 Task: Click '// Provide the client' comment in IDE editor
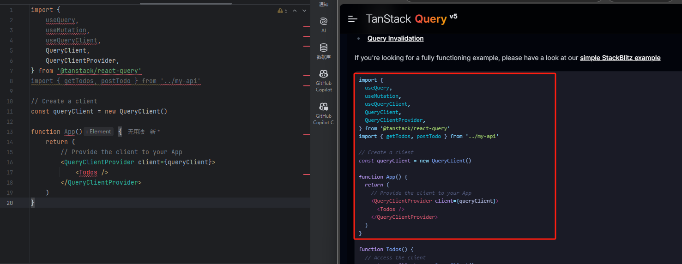121,152
